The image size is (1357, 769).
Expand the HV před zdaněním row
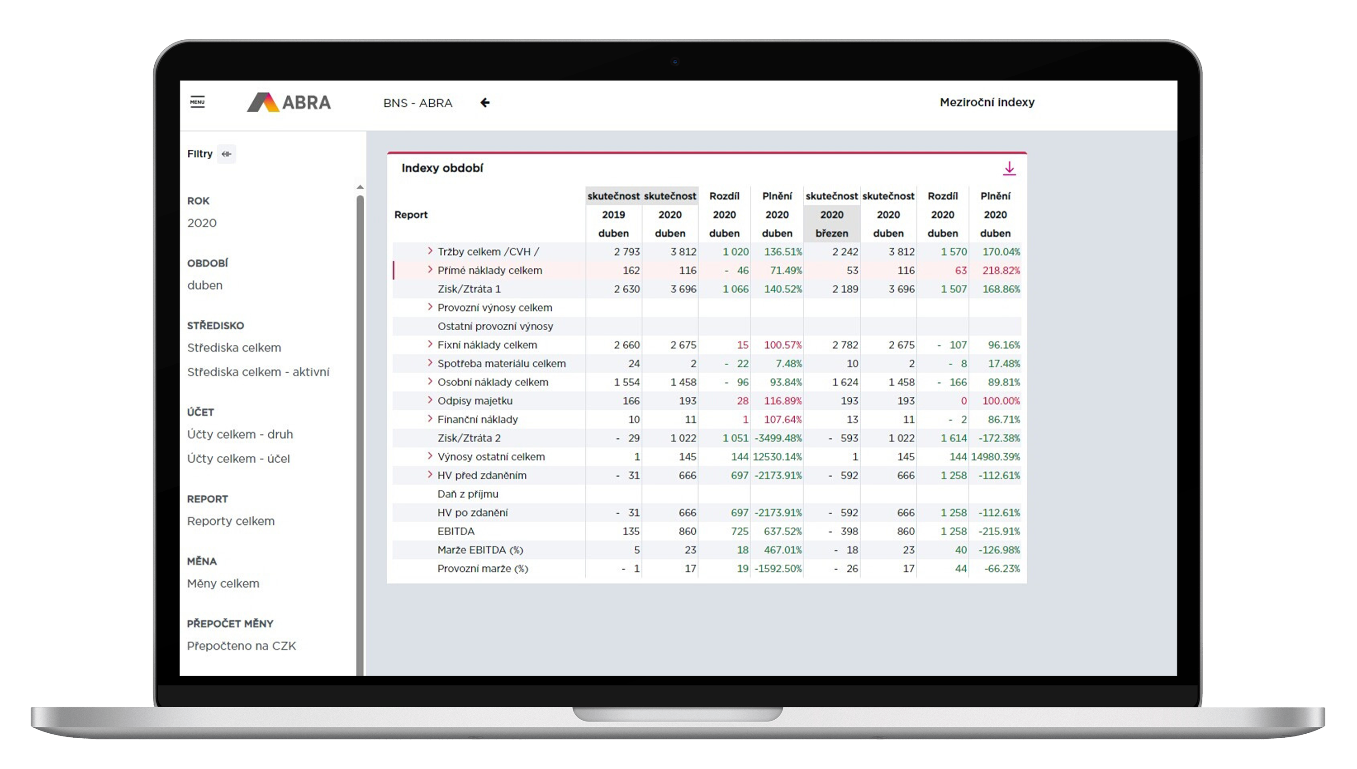430,475
